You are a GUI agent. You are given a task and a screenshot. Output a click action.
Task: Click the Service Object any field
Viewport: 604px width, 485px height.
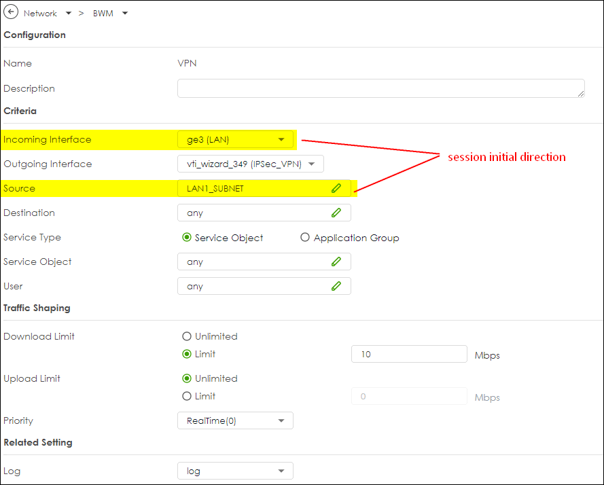click(264, 262)
